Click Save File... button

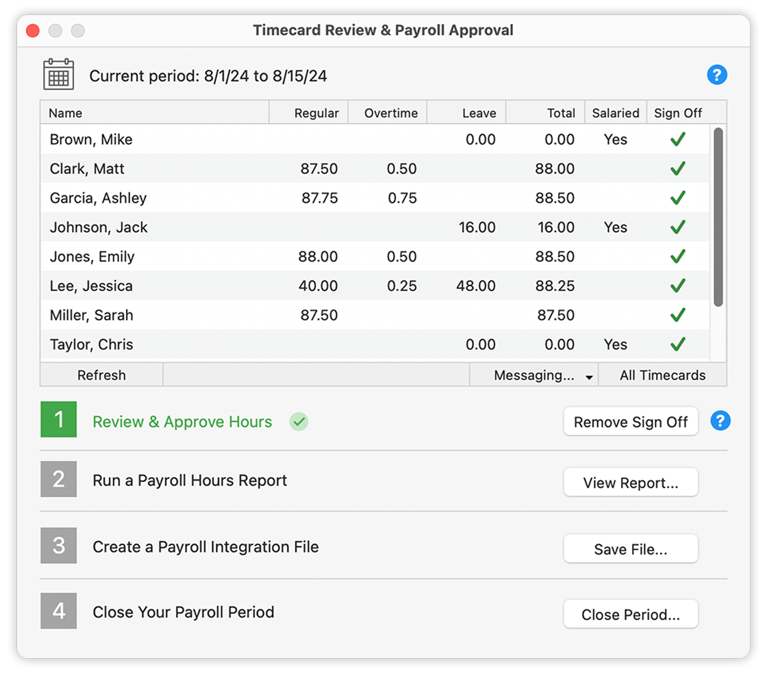pos(631,549)
